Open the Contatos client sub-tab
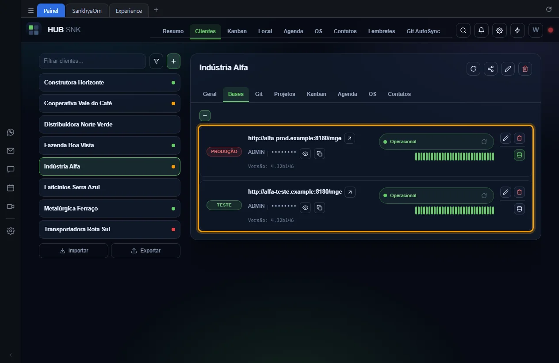 [x=399, y=94]
